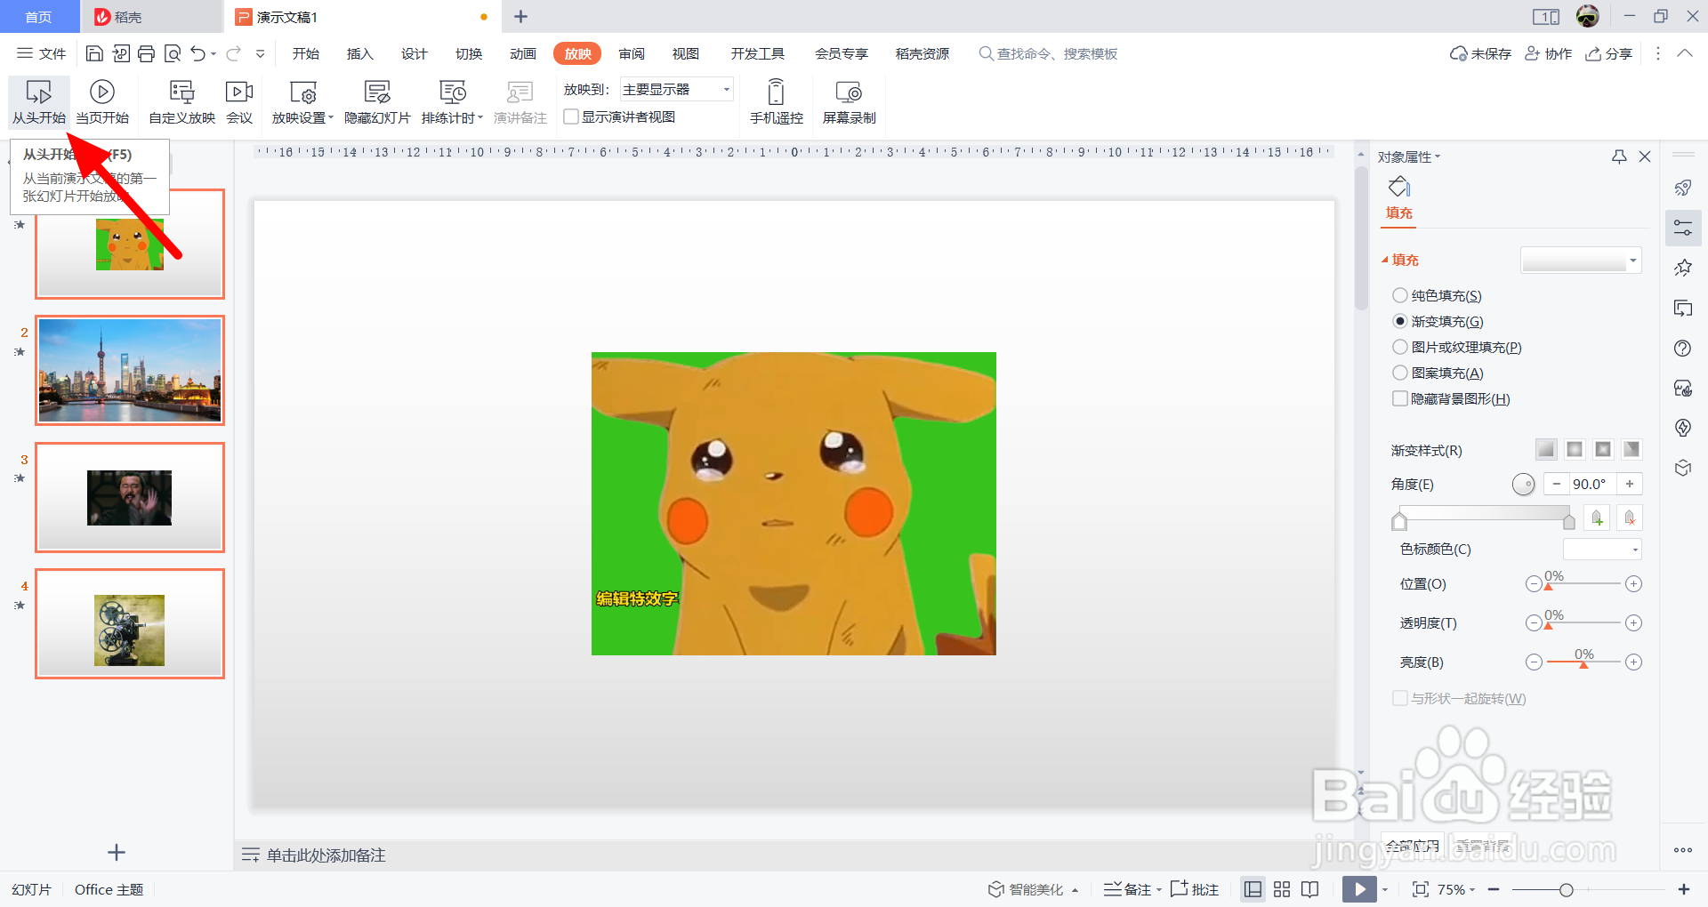Expand object properties title dropdown
This screenshot has width=1708, height=907.
[x=1409, y=157]
